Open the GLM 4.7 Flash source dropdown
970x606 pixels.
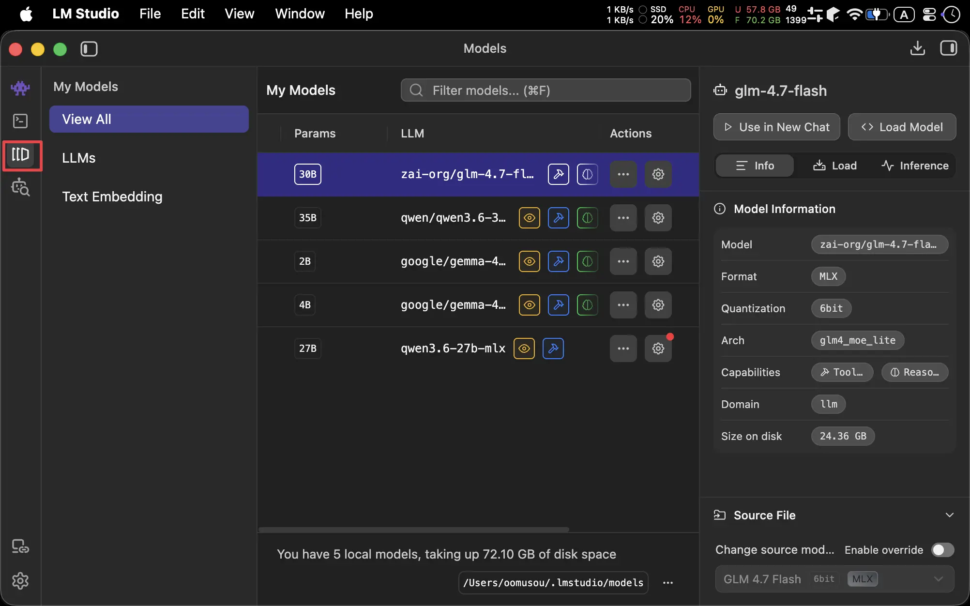click(x=835, y=579)
